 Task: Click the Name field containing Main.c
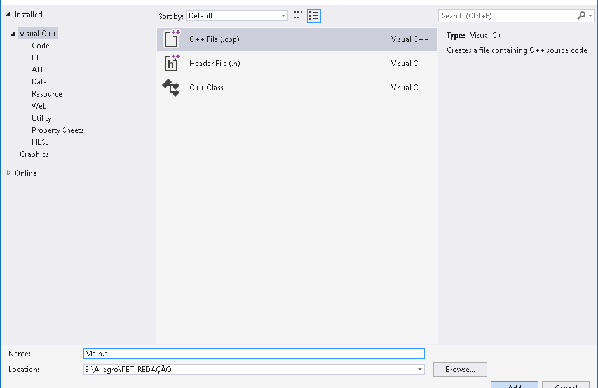click(x=253, y=354)
